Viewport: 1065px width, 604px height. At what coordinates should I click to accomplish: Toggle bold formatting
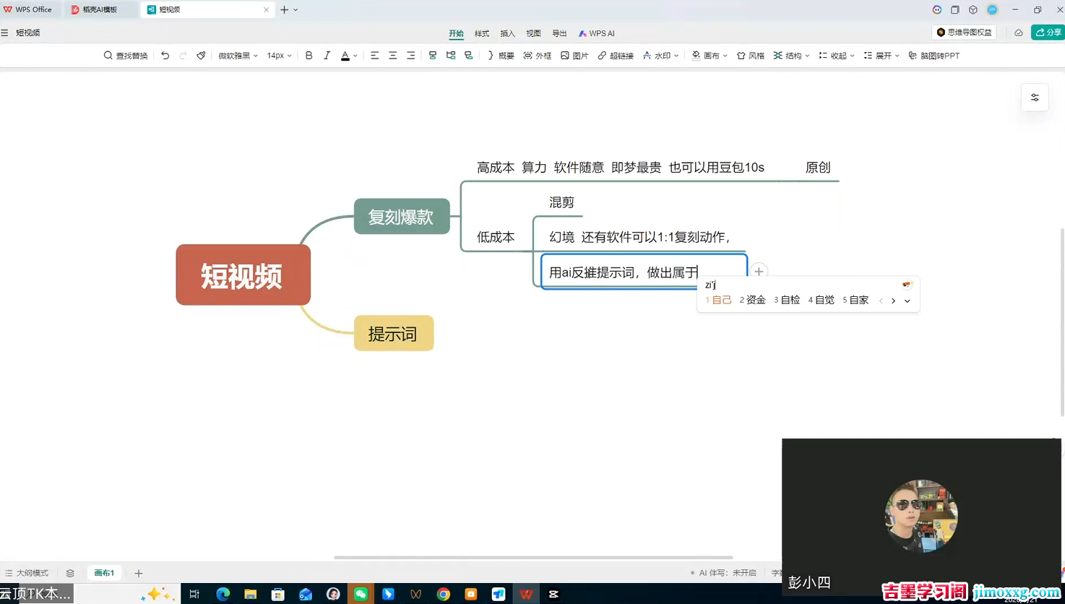pos(309,56)
